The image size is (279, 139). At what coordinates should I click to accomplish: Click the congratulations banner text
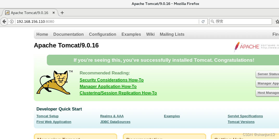tap(164, 60)
